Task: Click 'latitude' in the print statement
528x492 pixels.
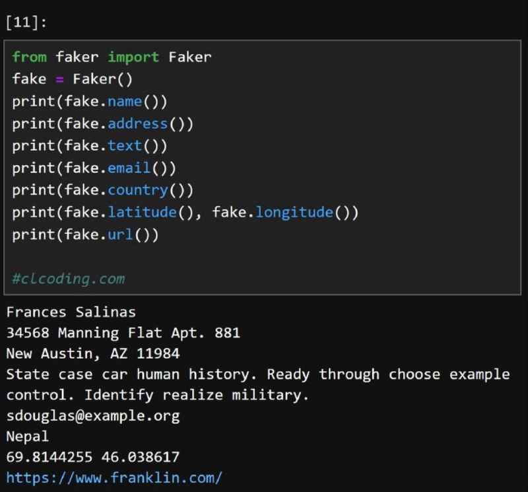Action: [142, 212]
